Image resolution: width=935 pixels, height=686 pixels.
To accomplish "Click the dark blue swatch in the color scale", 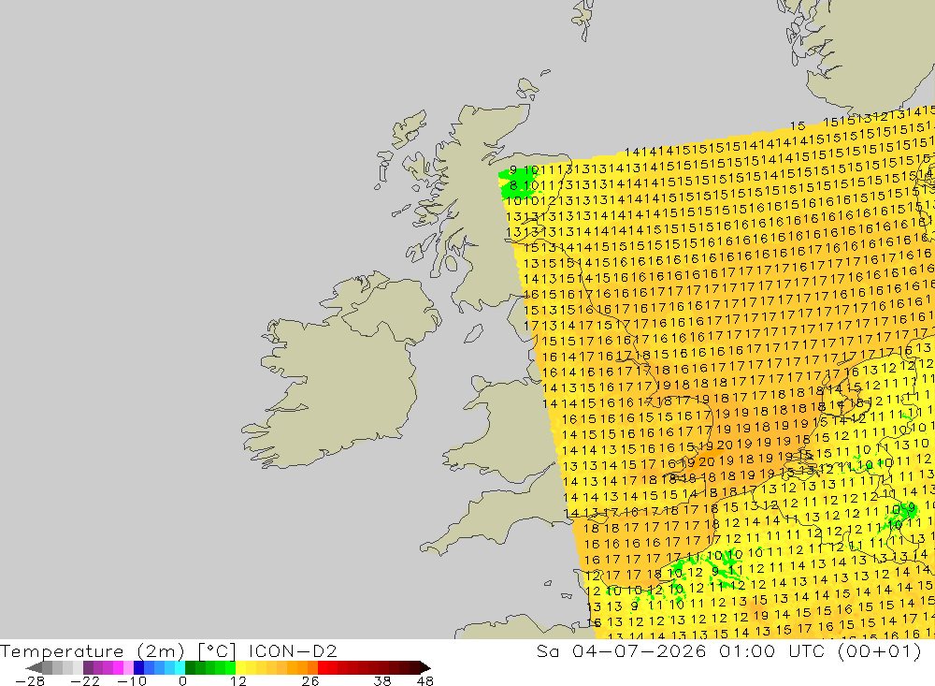I will pos(138,667).
